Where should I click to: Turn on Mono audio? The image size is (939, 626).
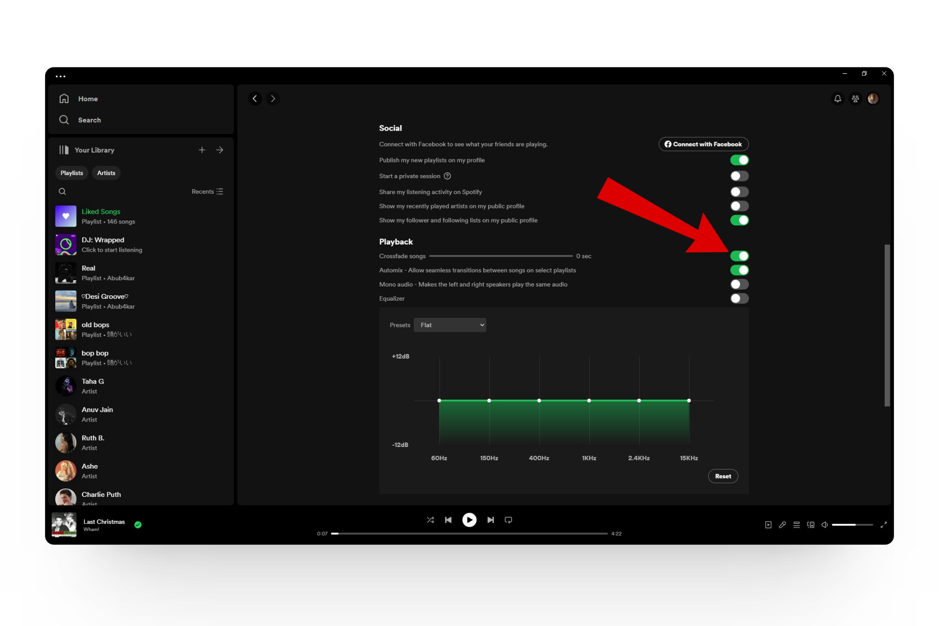pyautogui.click(x=739, y=284)
